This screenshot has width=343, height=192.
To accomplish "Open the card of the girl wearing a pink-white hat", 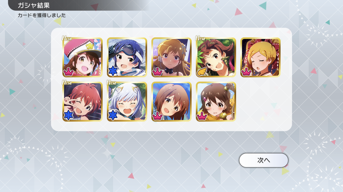I will click(x=82, y=57).
